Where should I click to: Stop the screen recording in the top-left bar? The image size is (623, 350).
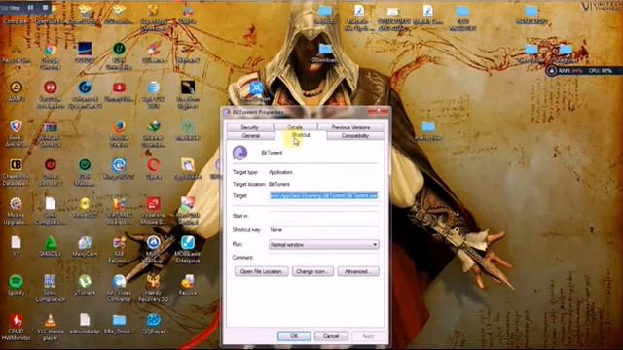(45, 7)
